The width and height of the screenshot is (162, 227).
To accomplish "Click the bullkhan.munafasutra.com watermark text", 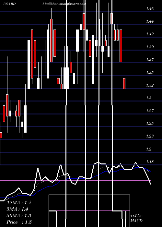I will tap(65, 4).
